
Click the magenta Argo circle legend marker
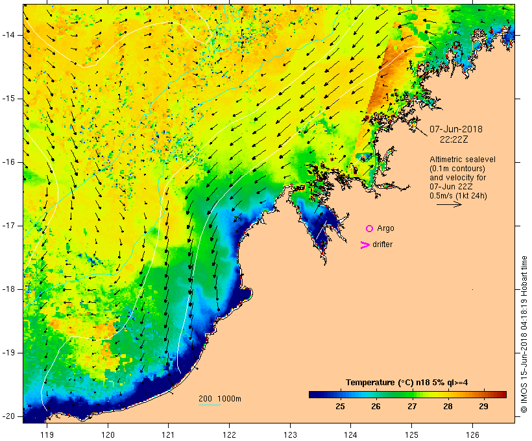point(370,229)
